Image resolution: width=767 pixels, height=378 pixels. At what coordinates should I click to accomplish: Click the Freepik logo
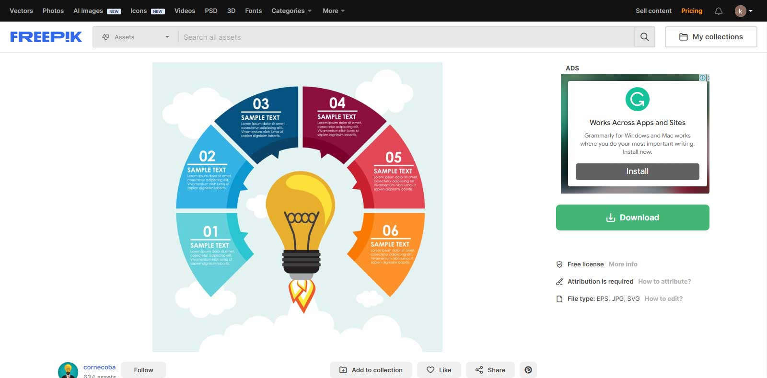pos(46,37)
